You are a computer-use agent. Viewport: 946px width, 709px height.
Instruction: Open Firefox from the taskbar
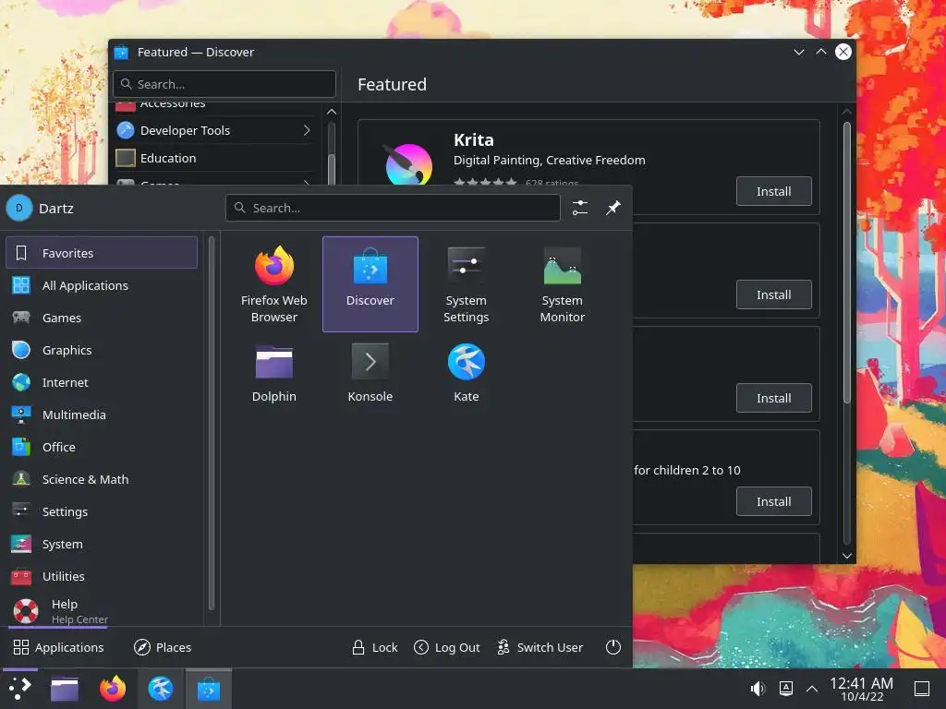point(113,689)
